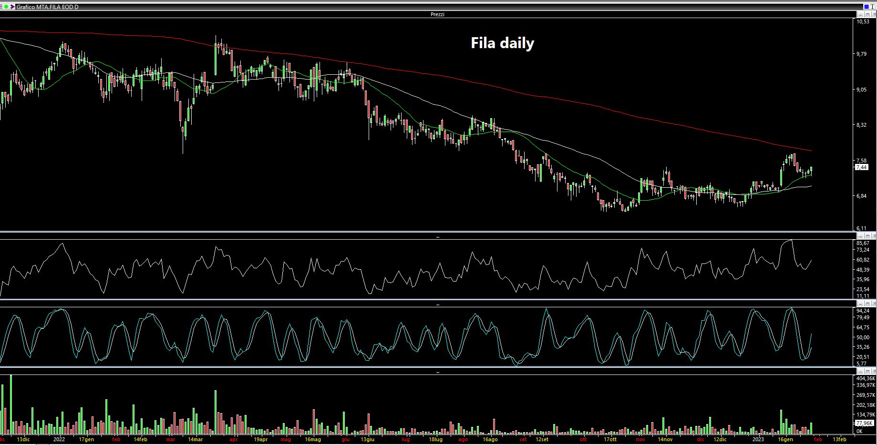Click the 134,79K volume axis label

pos(866,415)
